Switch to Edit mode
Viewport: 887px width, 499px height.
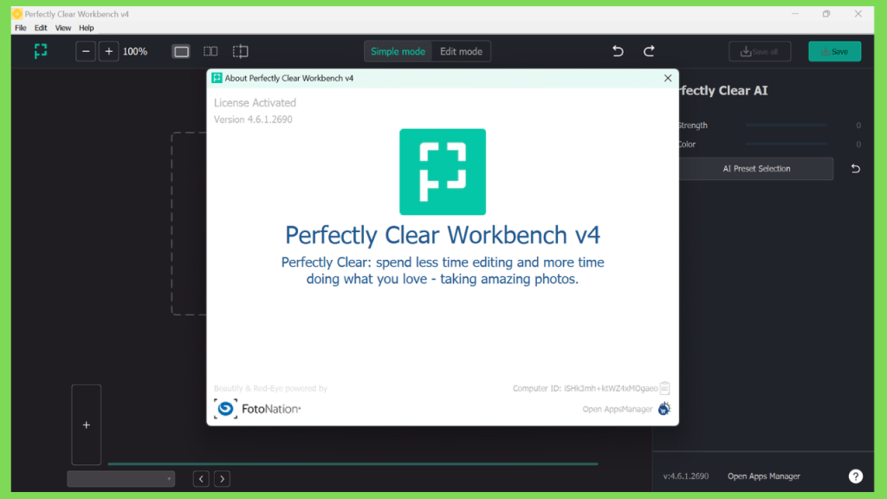click(461, 51)
